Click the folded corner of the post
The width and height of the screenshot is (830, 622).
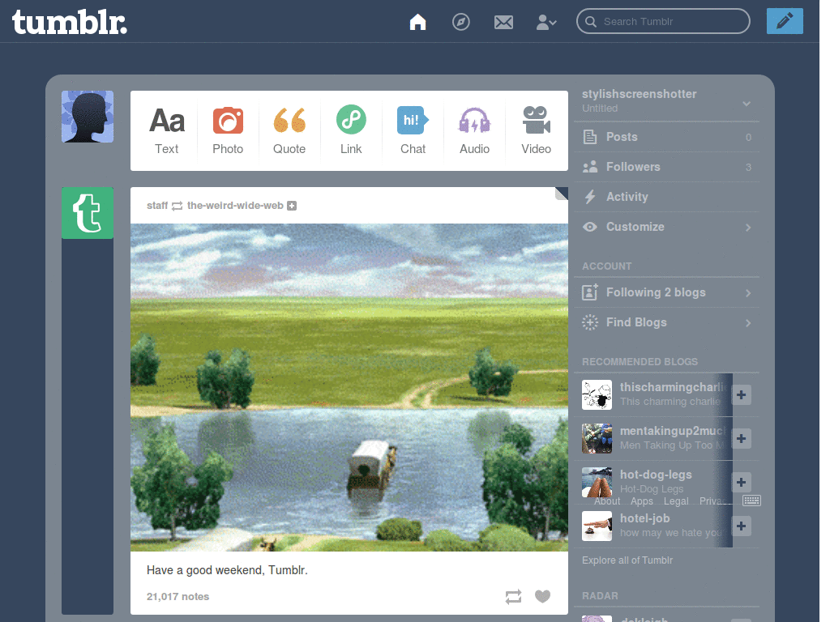point(562,194)
